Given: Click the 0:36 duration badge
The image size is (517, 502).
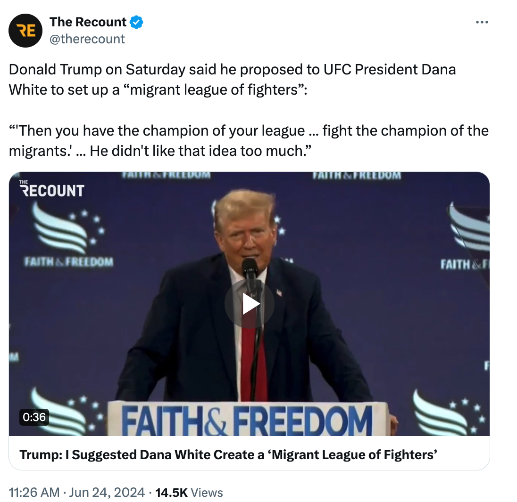Looking at the screenshot, I should 34,417.
